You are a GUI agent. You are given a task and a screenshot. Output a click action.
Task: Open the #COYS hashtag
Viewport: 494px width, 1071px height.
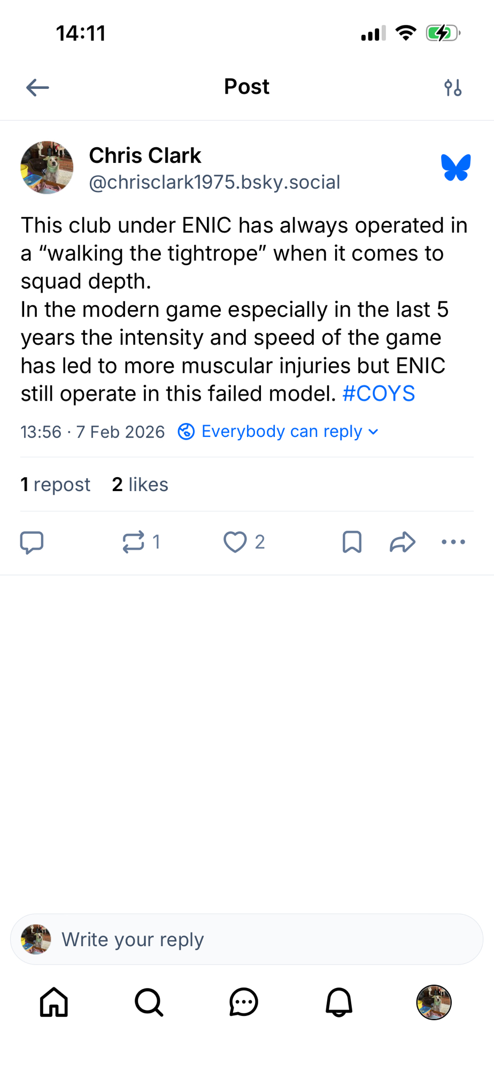379,394
